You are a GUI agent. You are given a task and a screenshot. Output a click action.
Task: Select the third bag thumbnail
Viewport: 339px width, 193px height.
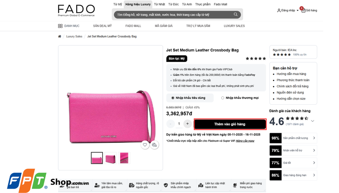point(124,158)
